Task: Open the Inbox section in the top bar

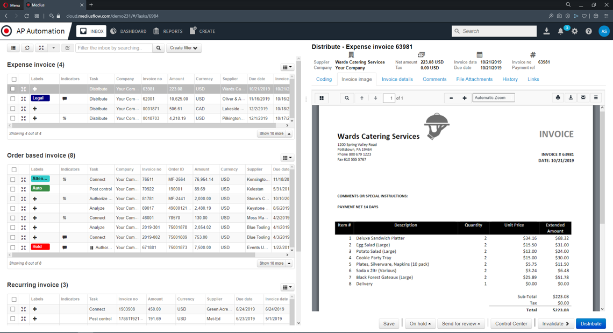Action: click(91, 31)
